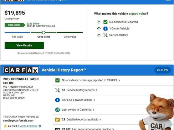Open No accidents or damage reported to CARFAX

click(x=89, y=80)
